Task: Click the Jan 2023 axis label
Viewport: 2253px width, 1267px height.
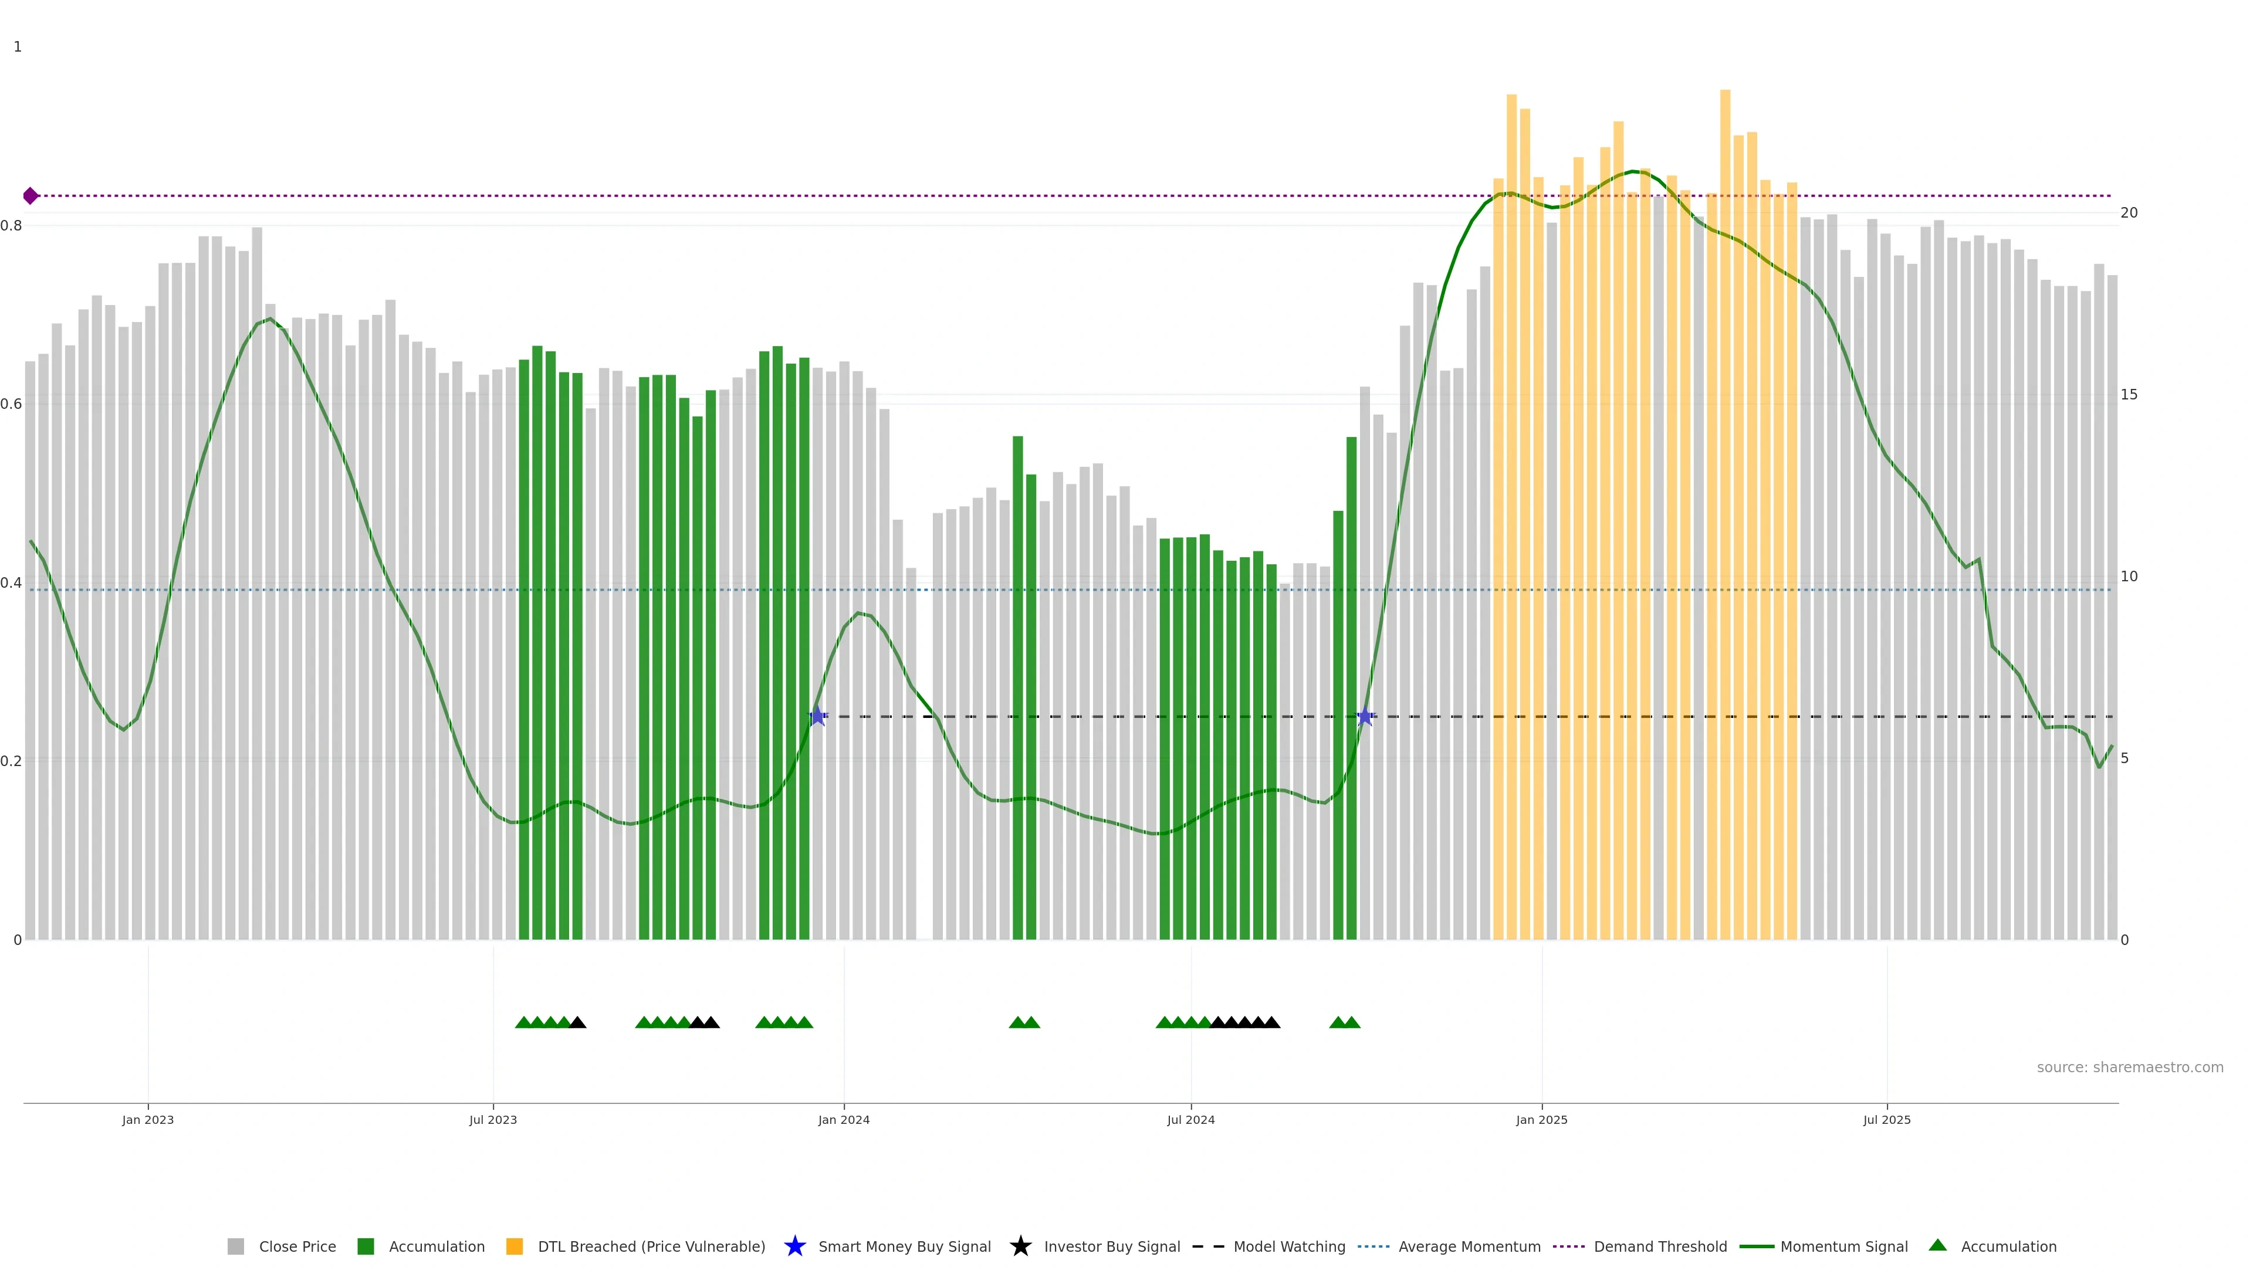Action: click(x=148, y=1120)
